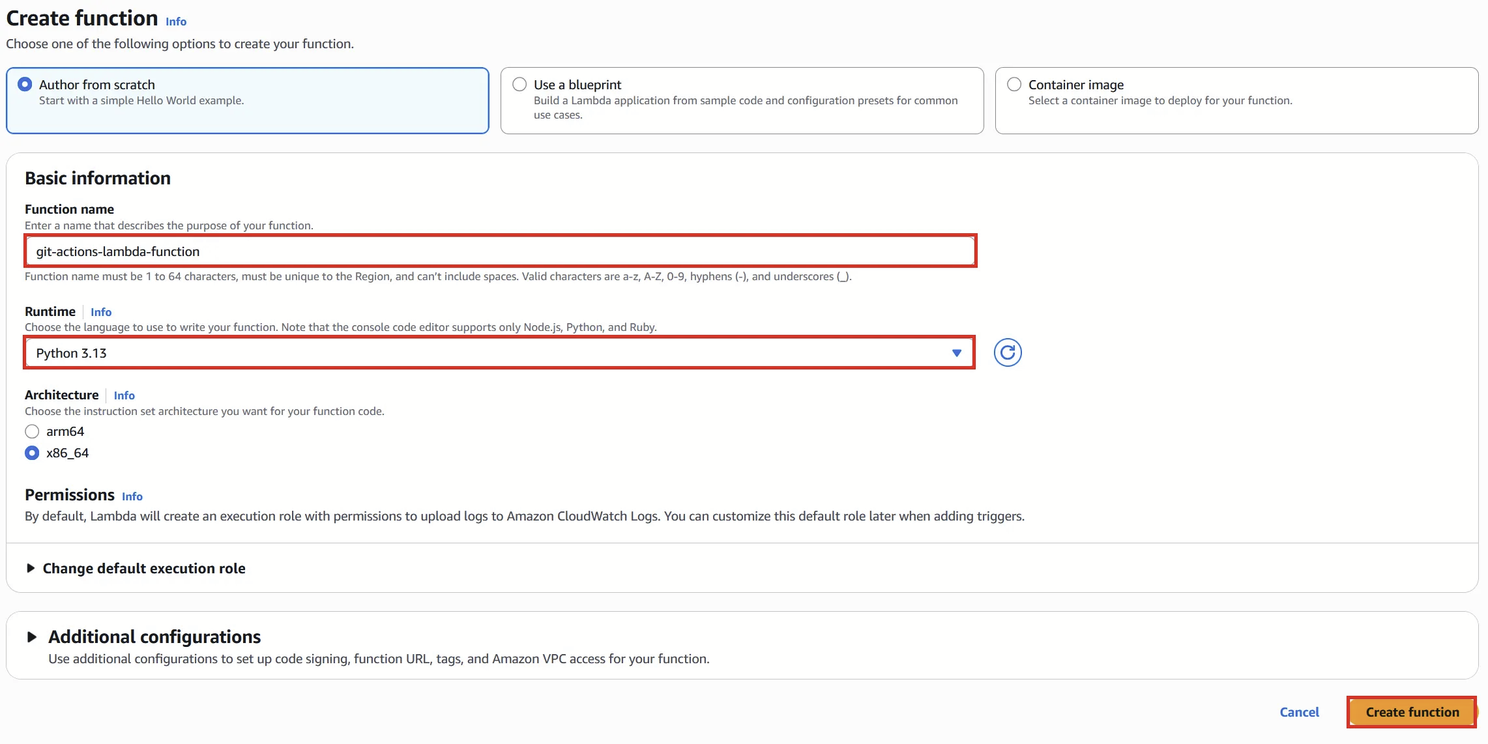The image size is (1488, 744).
Task: Click the Create function button
Action: [1412, 712]
